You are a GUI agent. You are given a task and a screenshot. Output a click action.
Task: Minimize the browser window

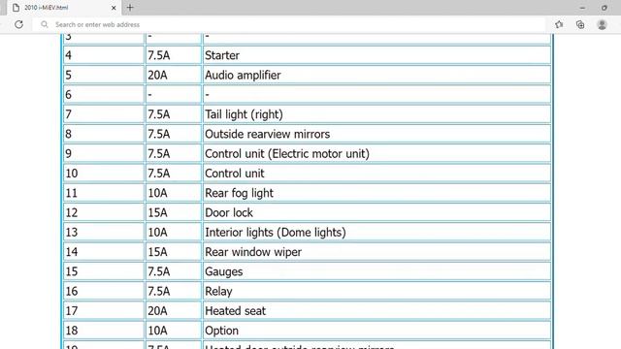(582, 8)
